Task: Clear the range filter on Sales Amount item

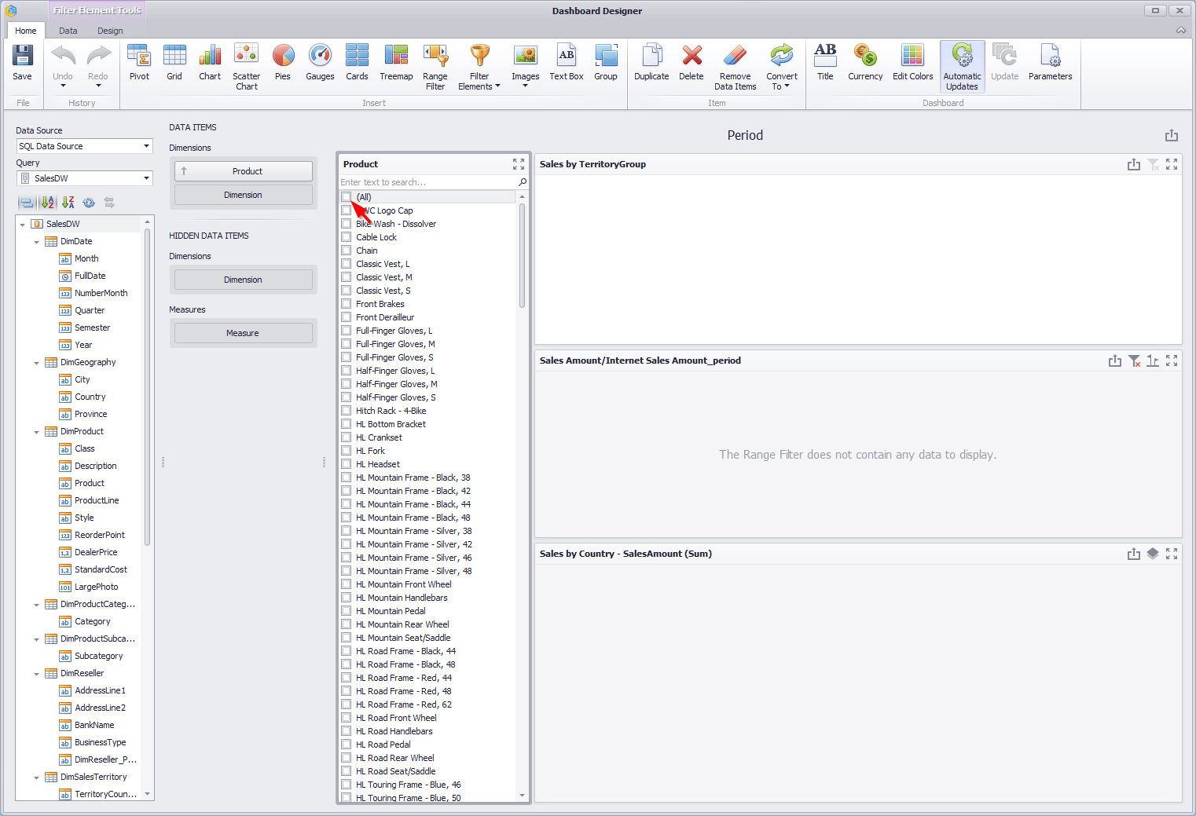Action: pos(1134,360)
